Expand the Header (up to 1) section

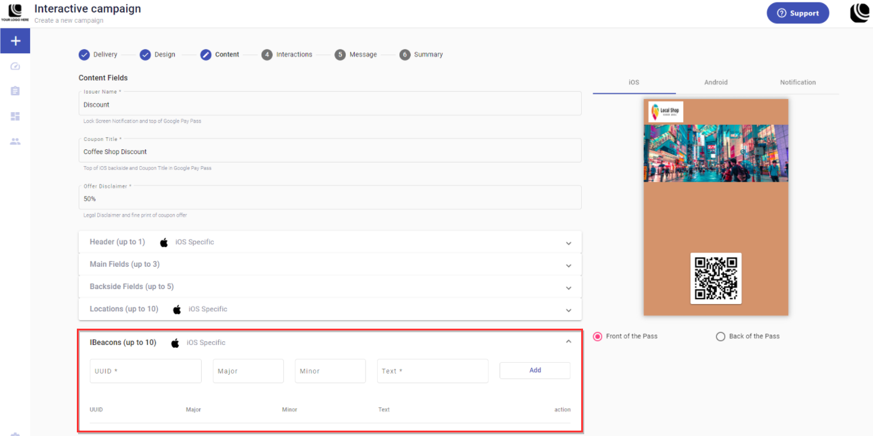(330, 242)
